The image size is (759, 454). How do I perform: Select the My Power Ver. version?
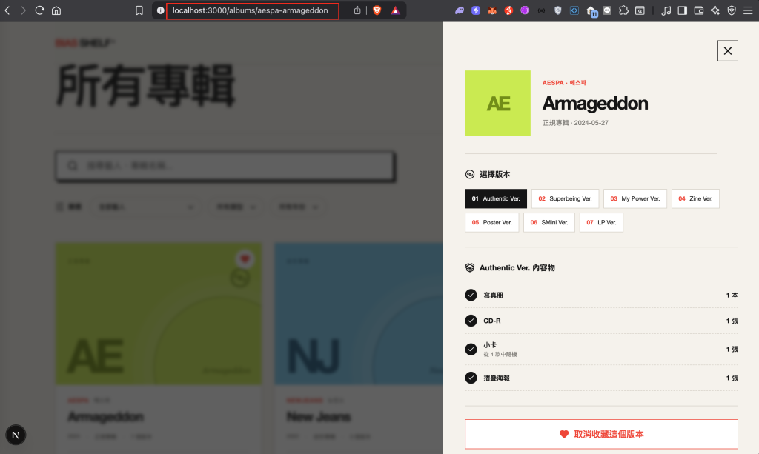pyautogui.click(x=634, y=198)
